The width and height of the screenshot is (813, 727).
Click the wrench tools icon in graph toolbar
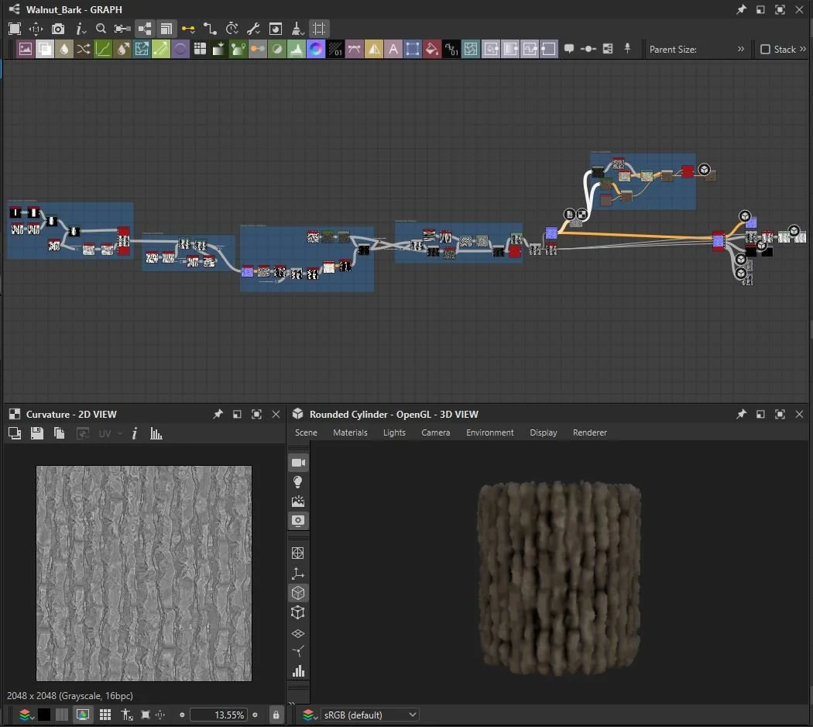253,29
